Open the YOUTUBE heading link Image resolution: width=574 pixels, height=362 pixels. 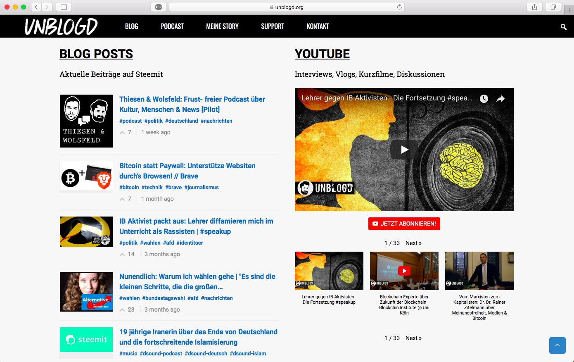[322, 54]
